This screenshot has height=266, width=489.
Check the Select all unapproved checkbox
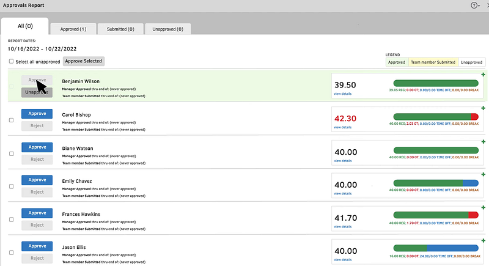click(x=12, y=61)
